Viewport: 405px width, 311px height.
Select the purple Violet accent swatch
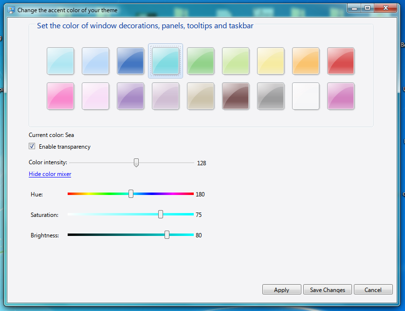[130, 96]
